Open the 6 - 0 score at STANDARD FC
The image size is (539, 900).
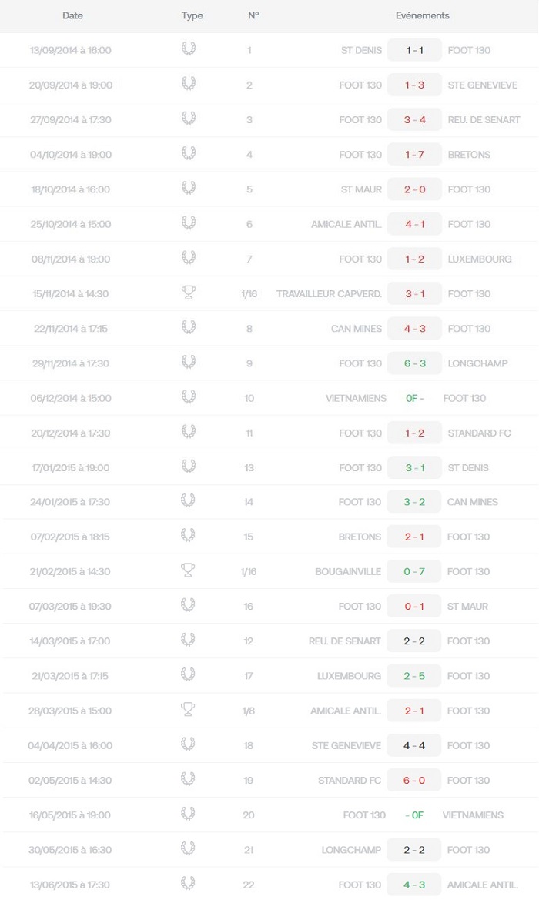click(x=414, y=781)
